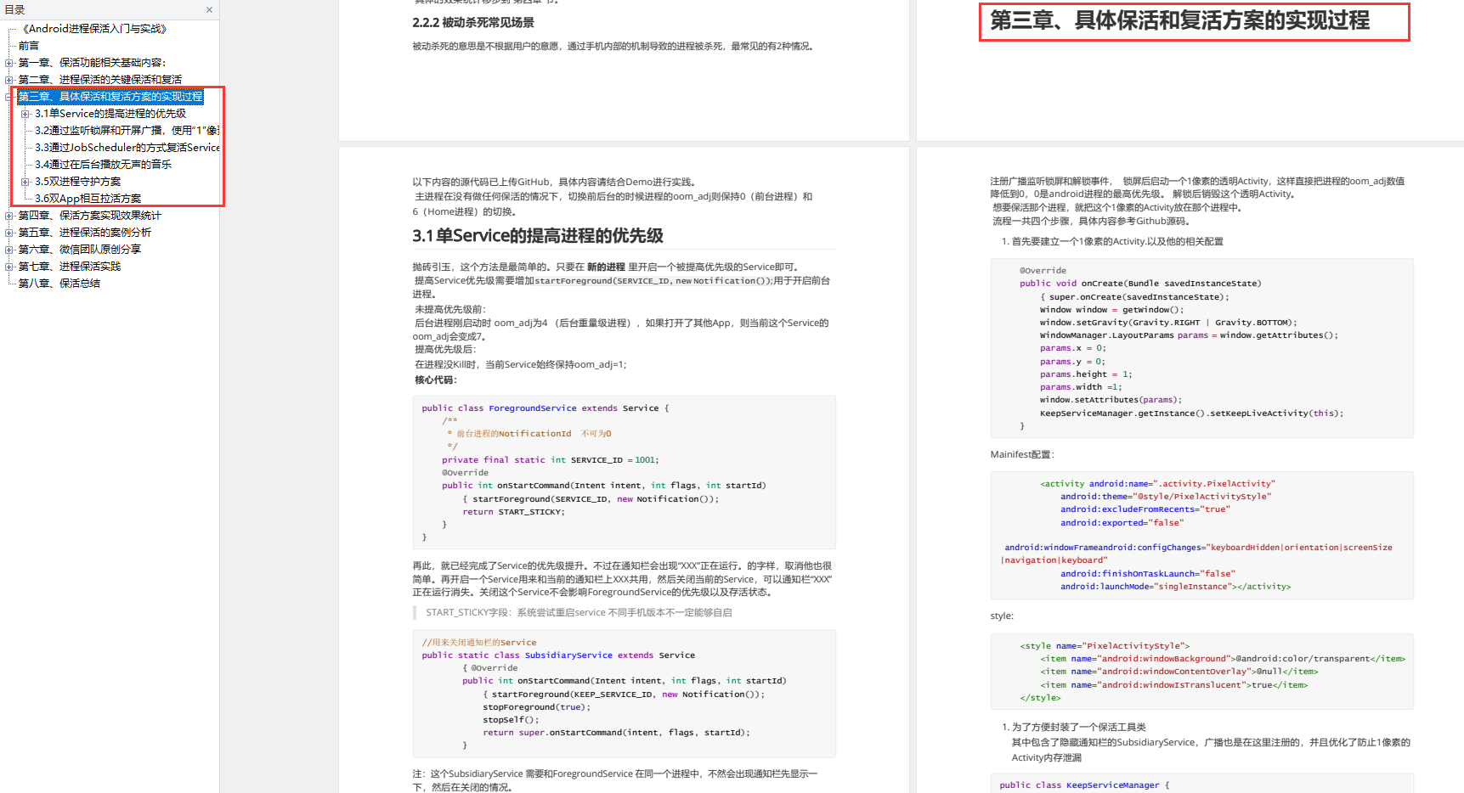Select 第八章、保活总结 in outline

[x=59, y=284]
